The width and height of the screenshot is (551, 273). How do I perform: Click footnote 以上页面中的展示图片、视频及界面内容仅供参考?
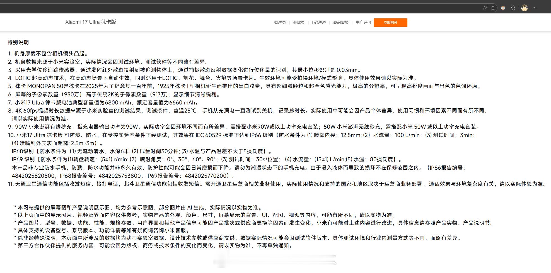pyautogui.click(x=205, y=215)
